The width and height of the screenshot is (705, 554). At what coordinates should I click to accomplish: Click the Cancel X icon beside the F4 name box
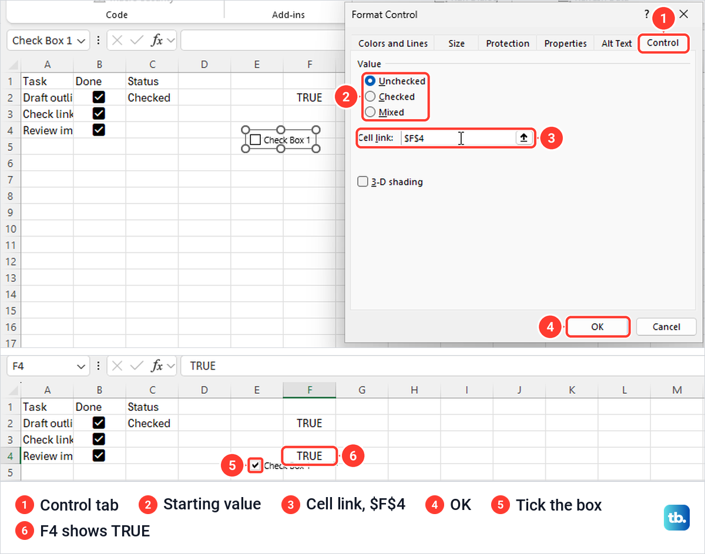[117, 366]
